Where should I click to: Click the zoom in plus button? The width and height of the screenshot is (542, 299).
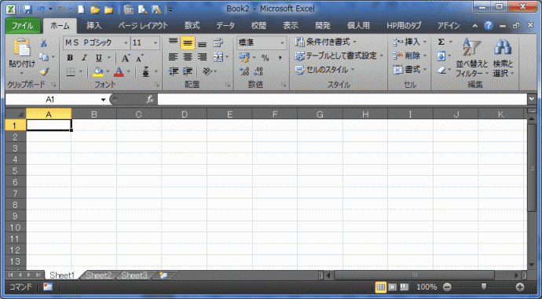coord(519,287)
